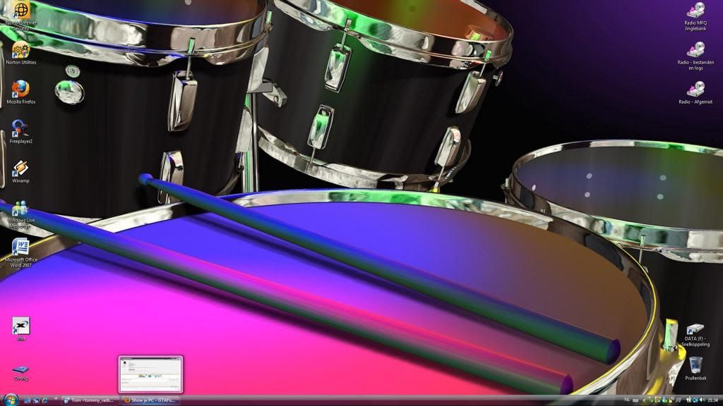Open the Windows Start orb

(x=11, y=400)
